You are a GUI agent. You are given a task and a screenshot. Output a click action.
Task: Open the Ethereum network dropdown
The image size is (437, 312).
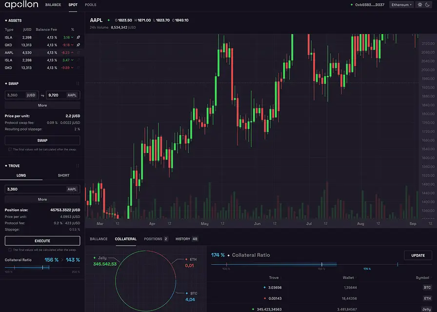(x=401, y=5)
